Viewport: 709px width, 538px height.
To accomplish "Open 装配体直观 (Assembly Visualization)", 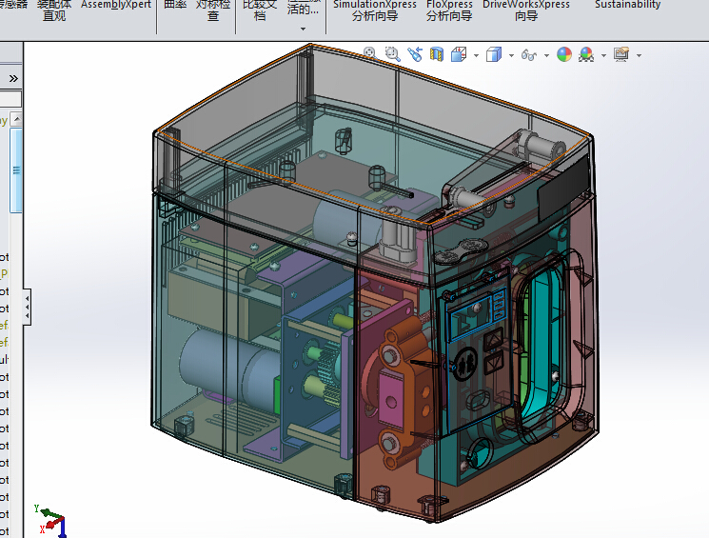I will [54, 10].
